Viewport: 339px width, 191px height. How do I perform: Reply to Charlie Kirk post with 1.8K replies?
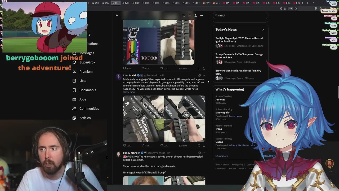(127, 146)
